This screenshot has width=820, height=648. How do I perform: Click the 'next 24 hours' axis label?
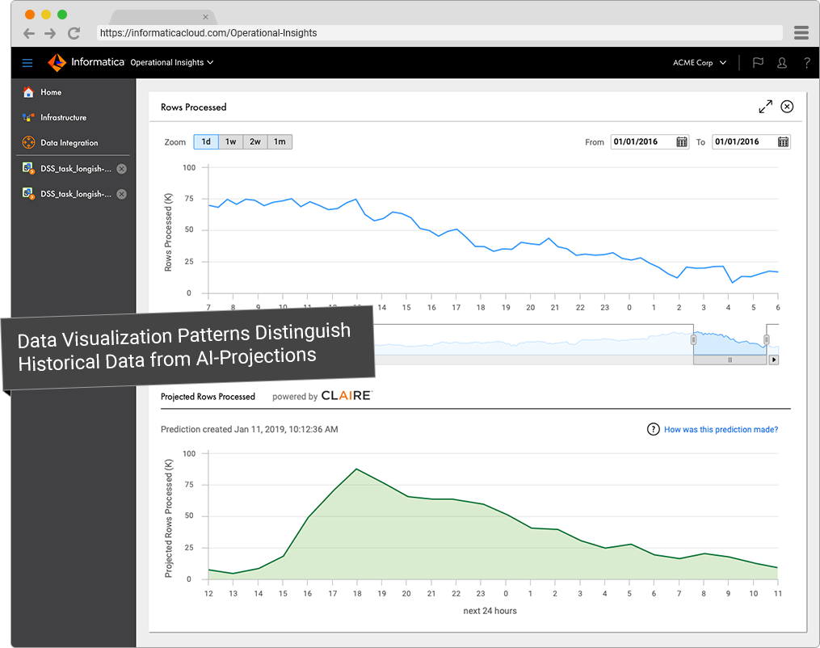pyautogui.click(x=490, y=611)
